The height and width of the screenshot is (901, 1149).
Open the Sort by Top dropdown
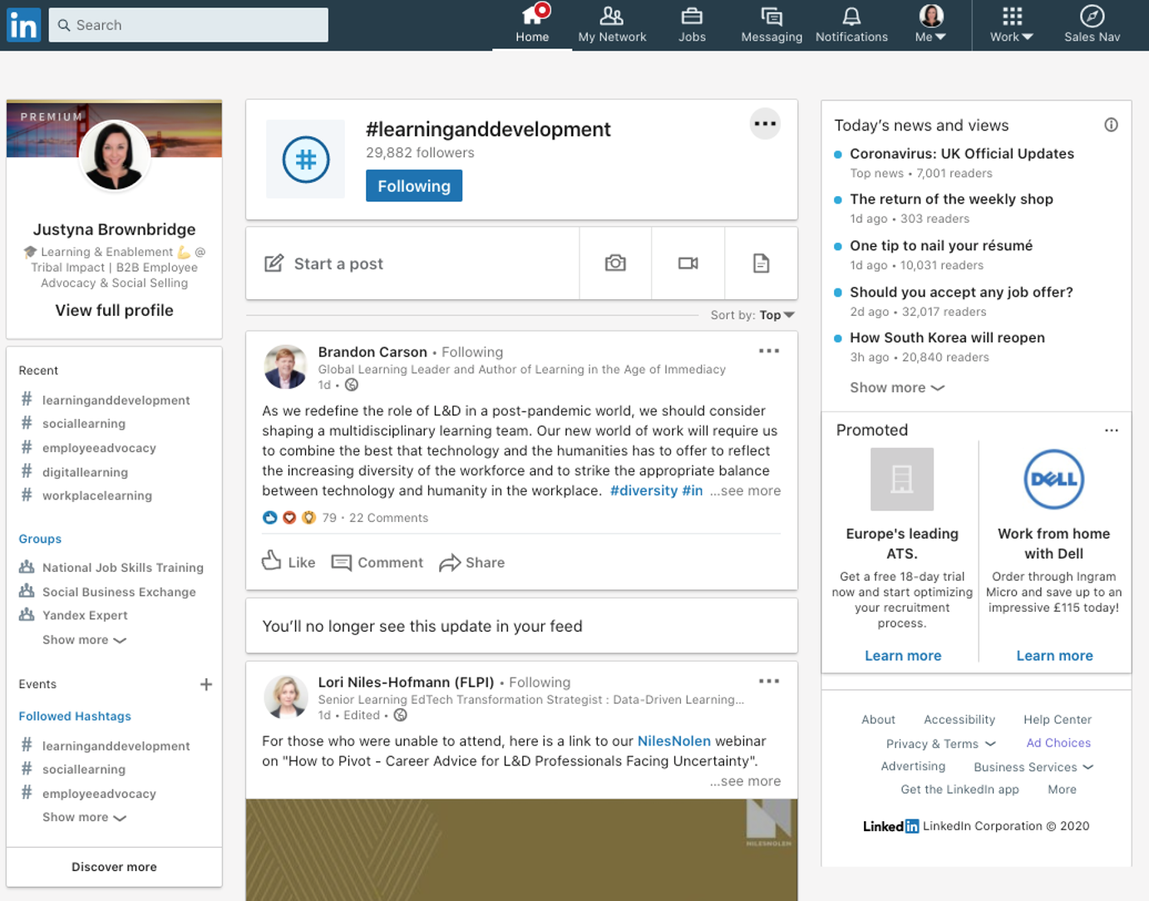click(x=776, y=315)
